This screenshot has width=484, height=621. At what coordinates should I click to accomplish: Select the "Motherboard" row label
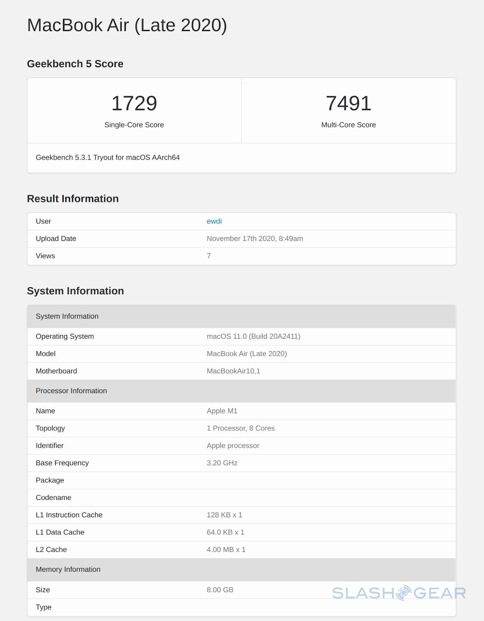56,371
